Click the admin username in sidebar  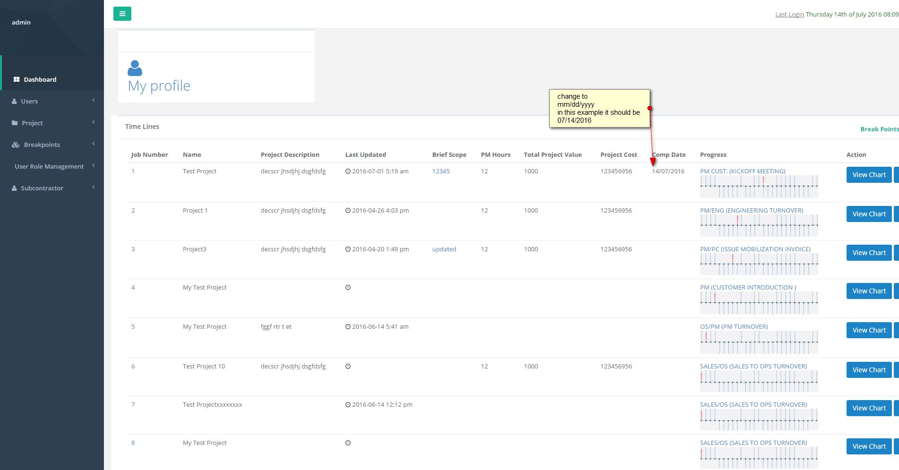coord(21,22)
